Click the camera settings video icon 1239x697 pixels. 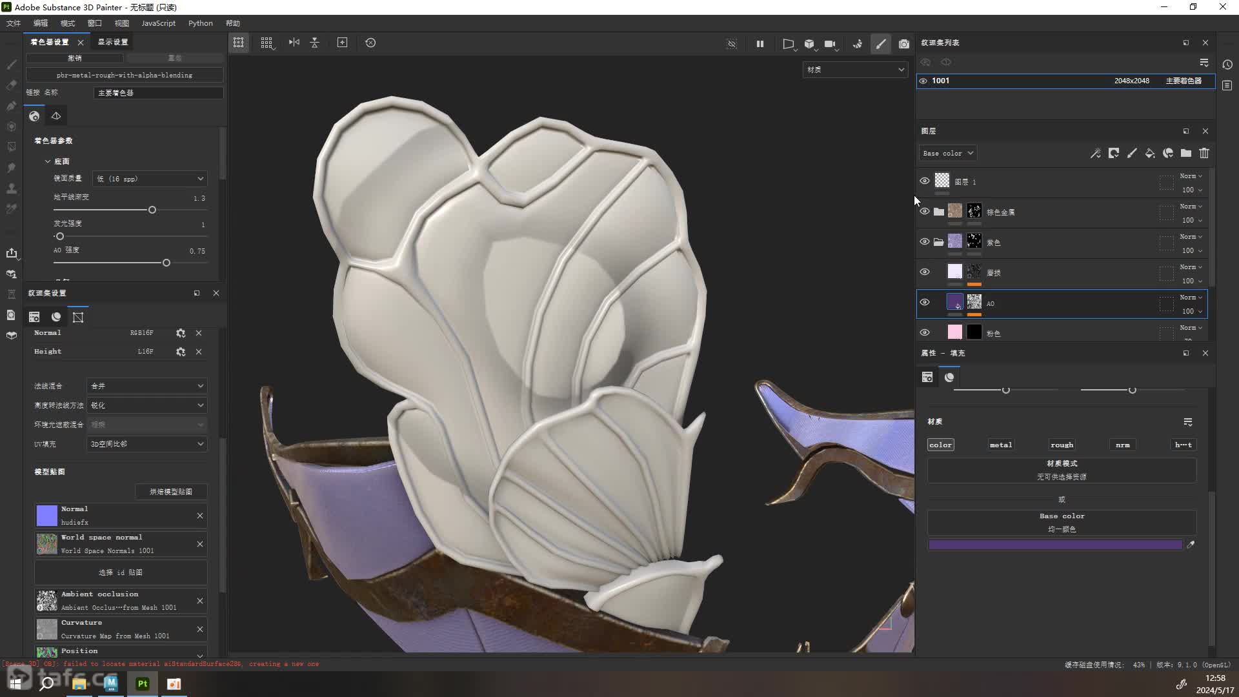[830, 44]
